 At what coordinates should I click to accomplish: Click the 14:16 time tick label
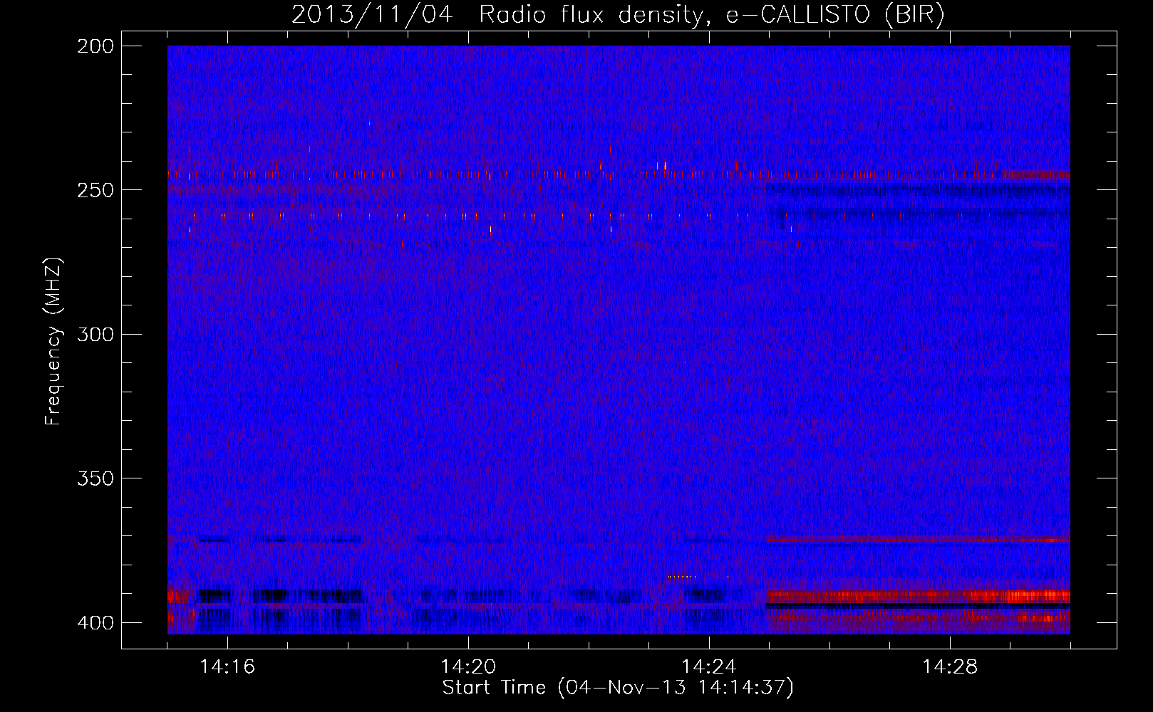(x=227, y=667)
